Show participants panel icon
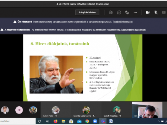This screenshot has height=125, width=167. coord(111,12)
